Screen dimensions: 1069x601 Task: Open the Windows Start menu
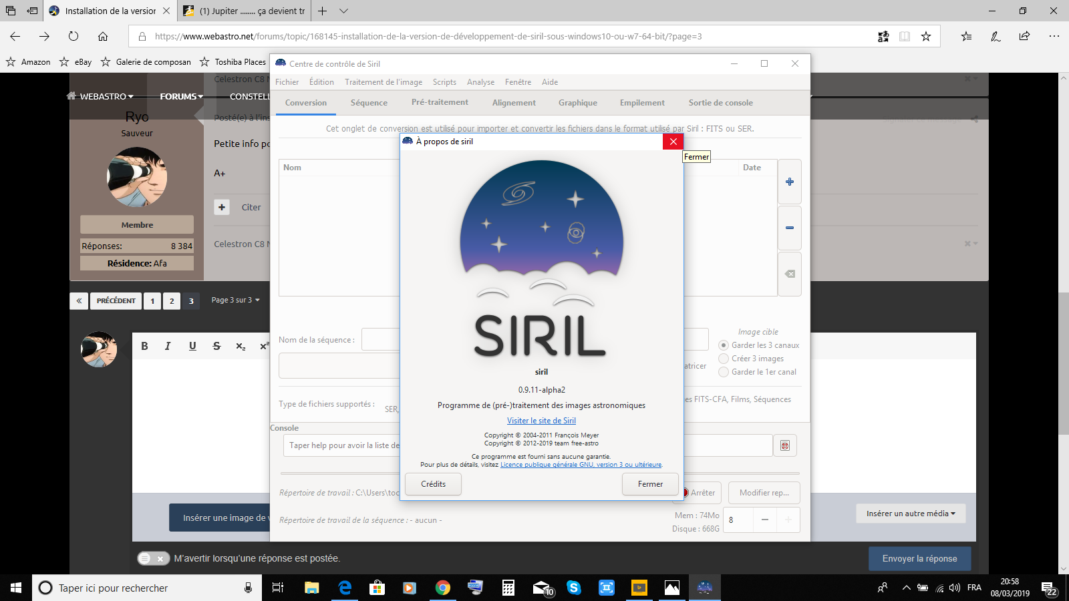(16, 588)
